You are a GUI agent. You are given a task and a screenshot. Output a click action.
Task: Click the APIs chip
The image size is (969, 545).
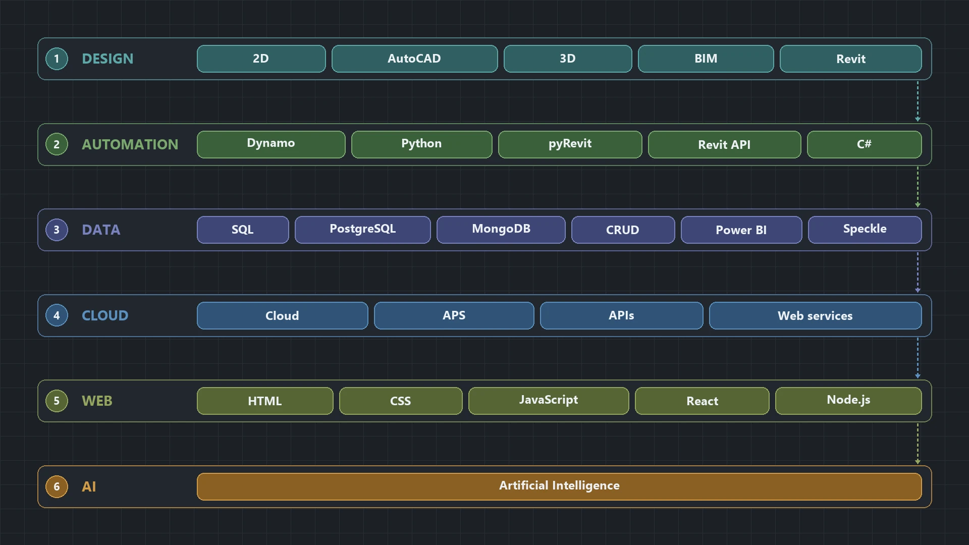(x=622, y=315)
